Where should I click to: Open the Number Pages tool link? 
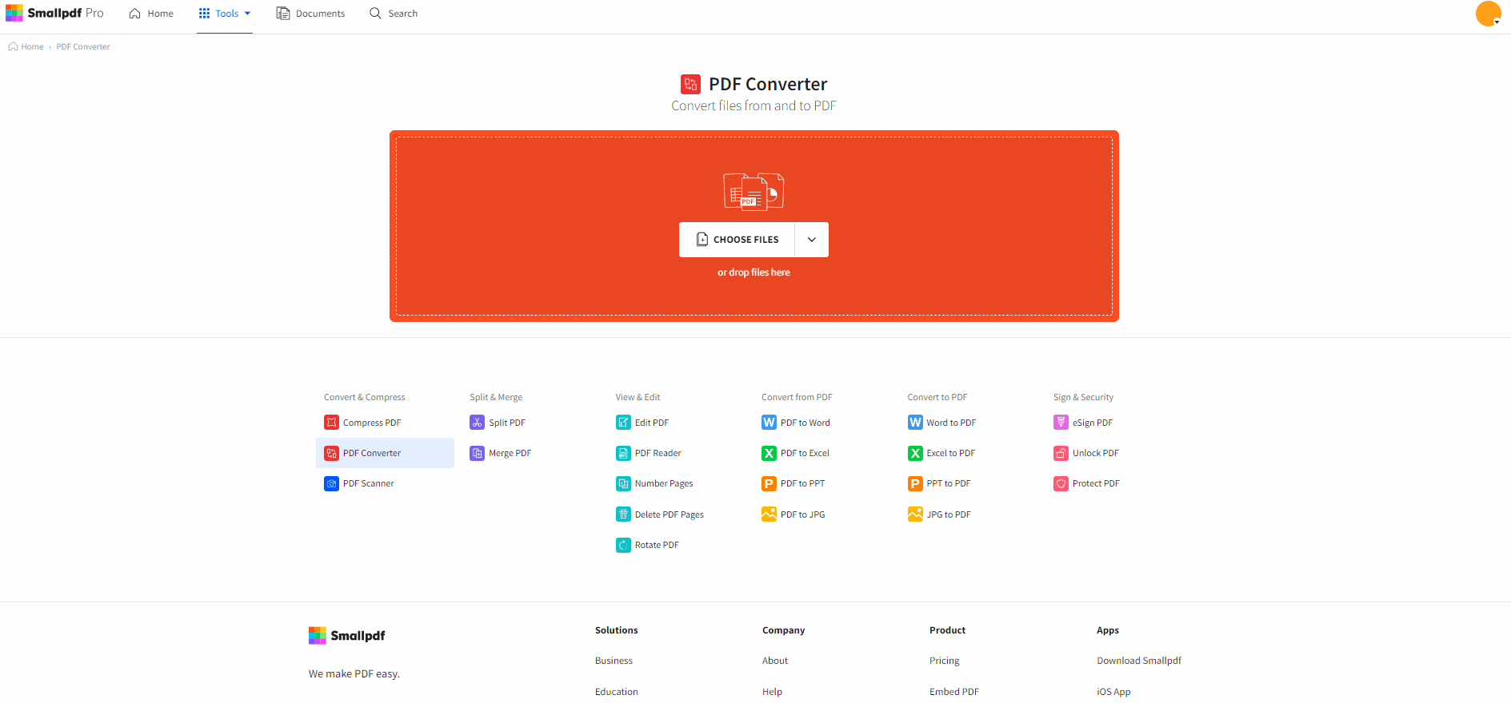[664, 483]
